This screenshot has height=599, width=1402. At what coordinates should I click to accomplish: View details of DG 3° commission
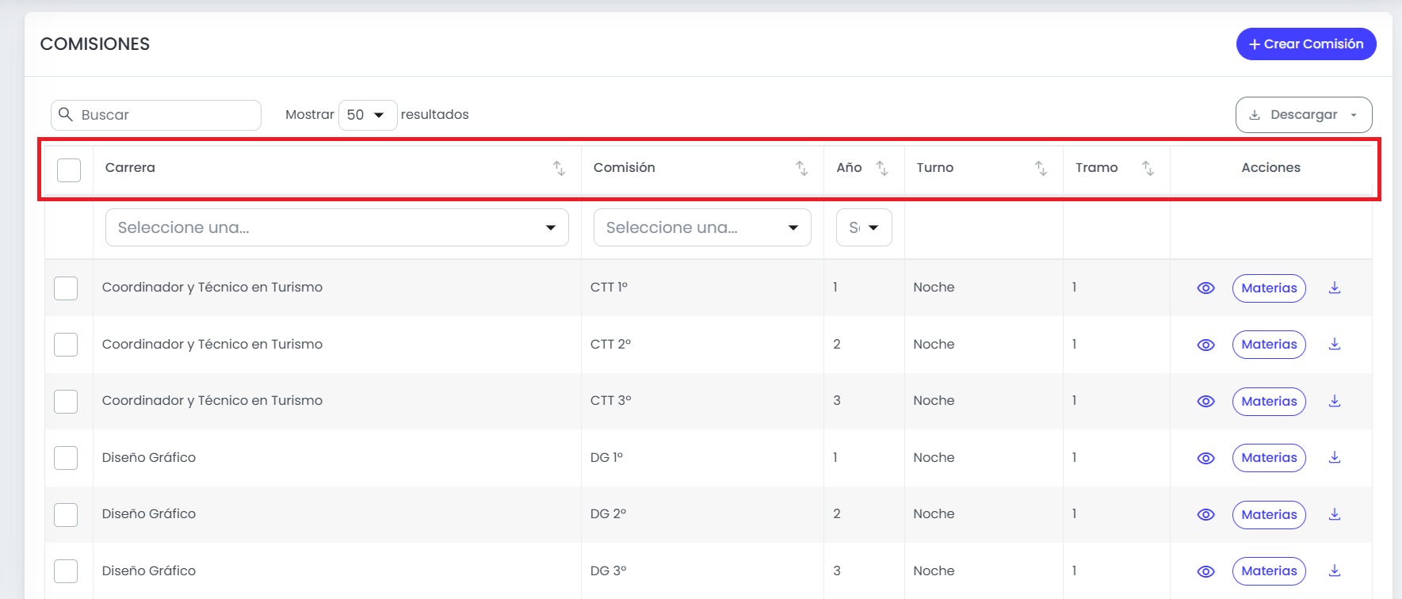click(x=1205, y=571)
